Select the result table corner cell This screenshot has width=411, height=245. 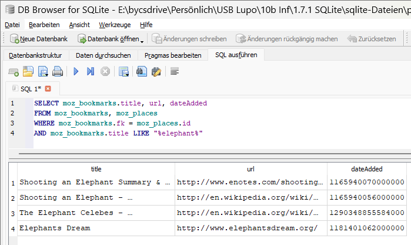coord(13,169)
